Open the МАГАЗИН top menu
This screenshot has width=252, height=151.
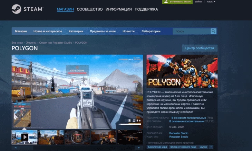click(x=65, y=9)
